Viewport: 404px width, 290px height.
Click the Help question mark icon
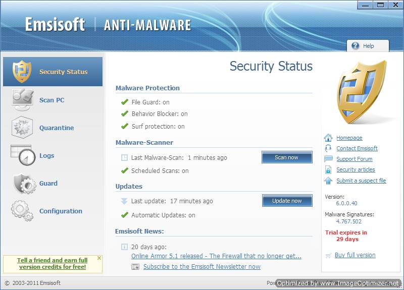[356, 46]
